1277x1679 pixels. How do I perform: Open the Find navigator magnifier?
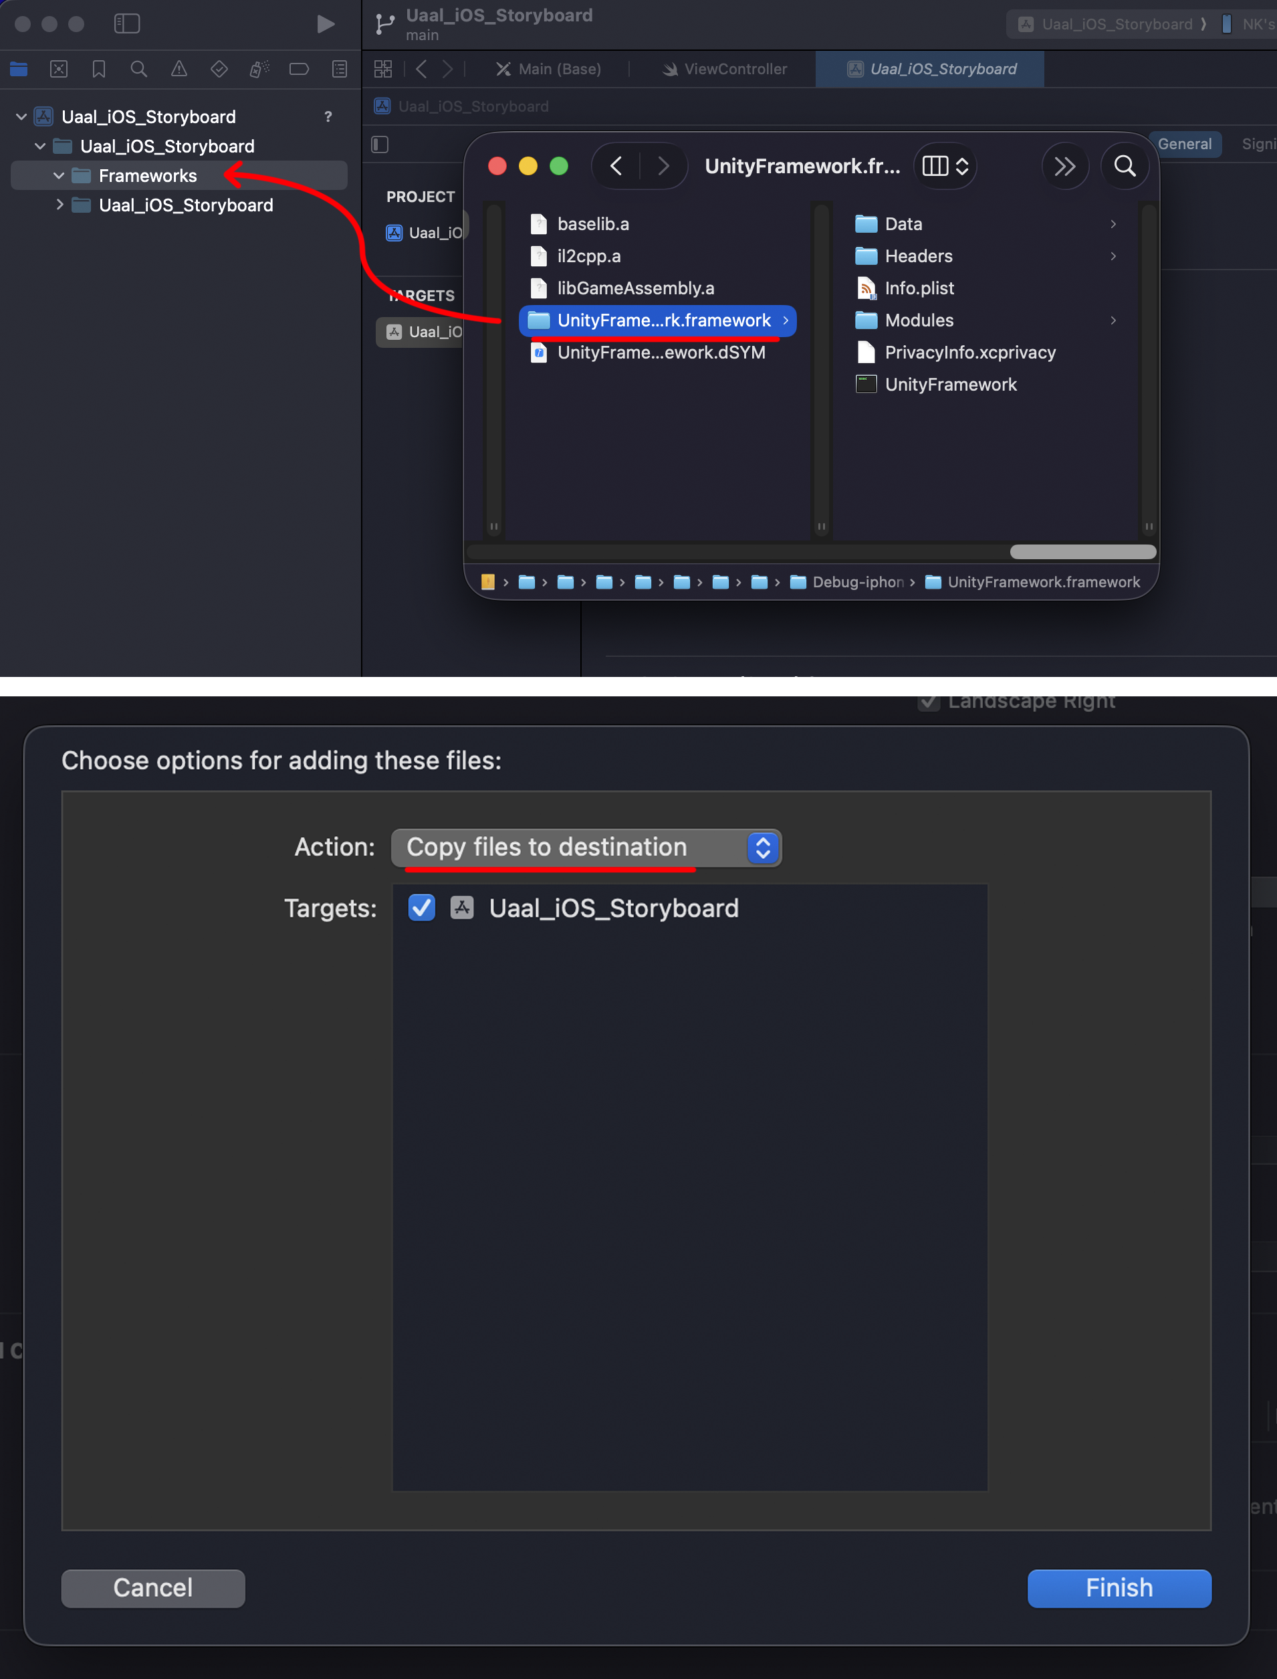click(x=138, y=69)
